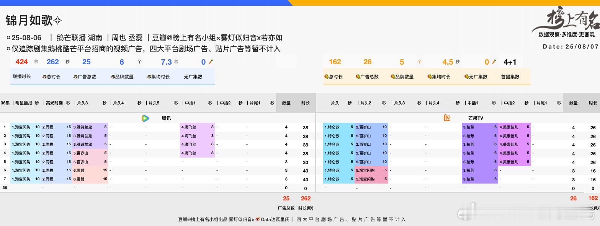Click the carrot icon beside Mango's orange 0
This screenshot has width=600, height=226.
pos(494,62)
